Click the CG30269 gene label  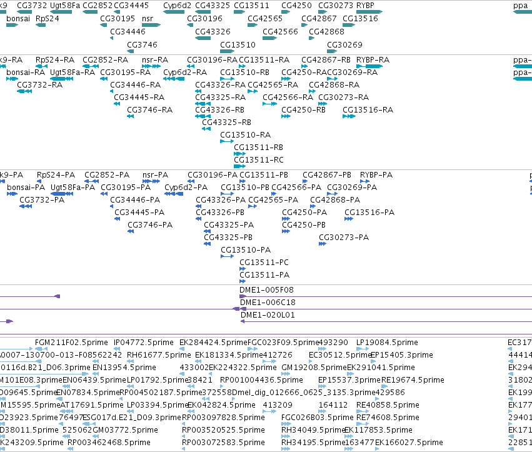344,45
